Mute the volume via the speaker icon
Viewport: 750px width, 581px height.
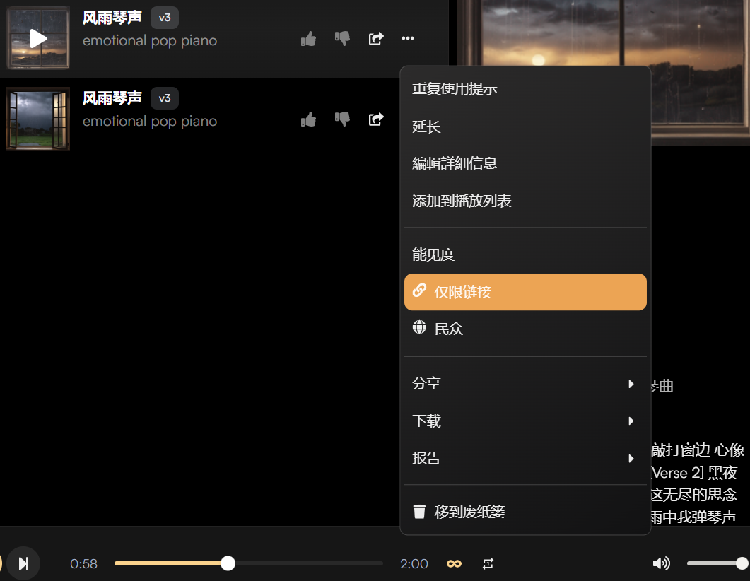(x=662, y=563)
